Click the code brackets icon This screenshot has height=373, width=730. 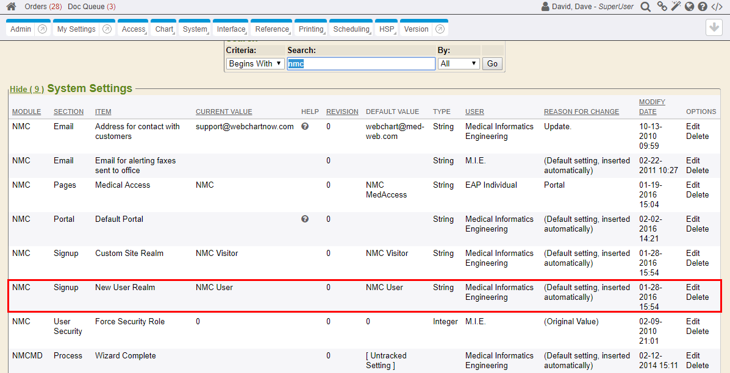click(717, 7)
